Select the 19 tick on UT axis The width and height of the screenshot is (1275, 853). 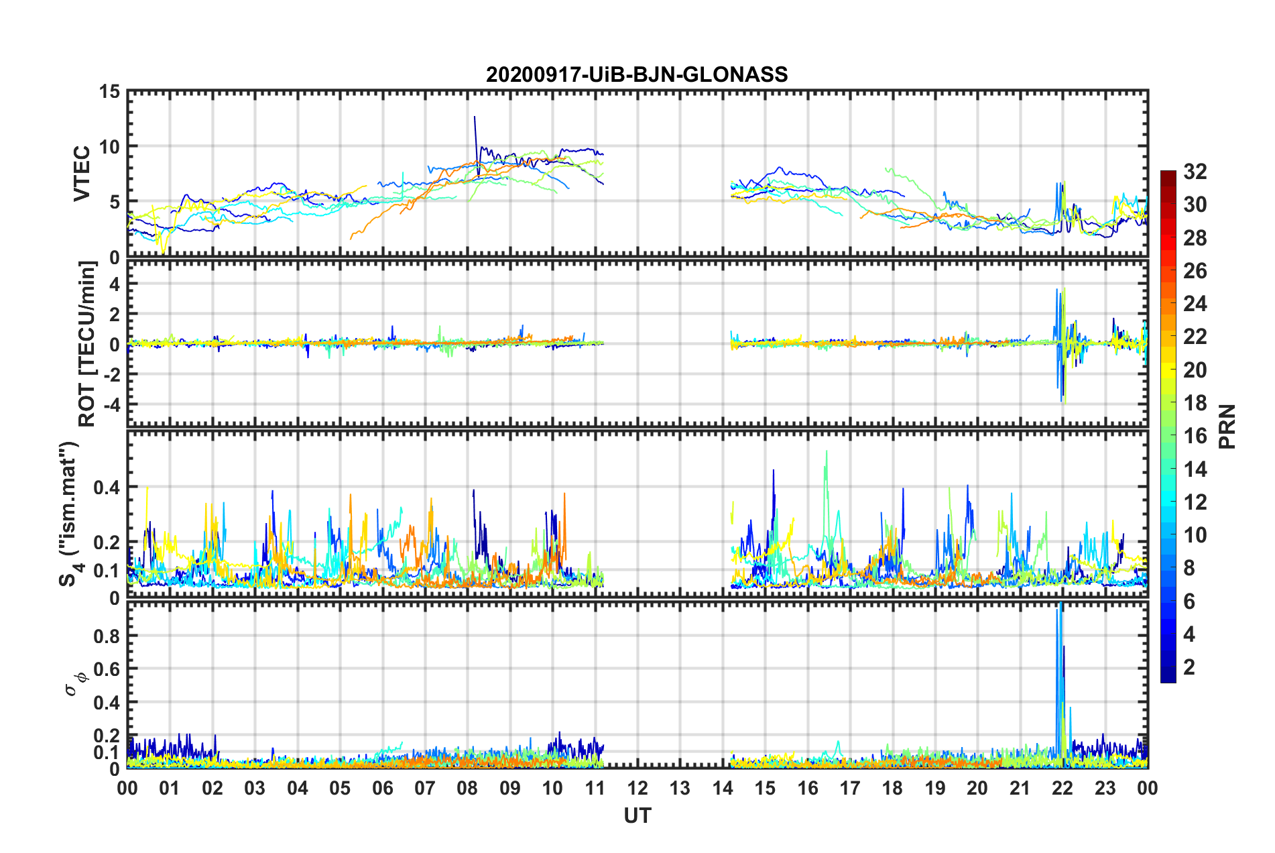[935, 788]
